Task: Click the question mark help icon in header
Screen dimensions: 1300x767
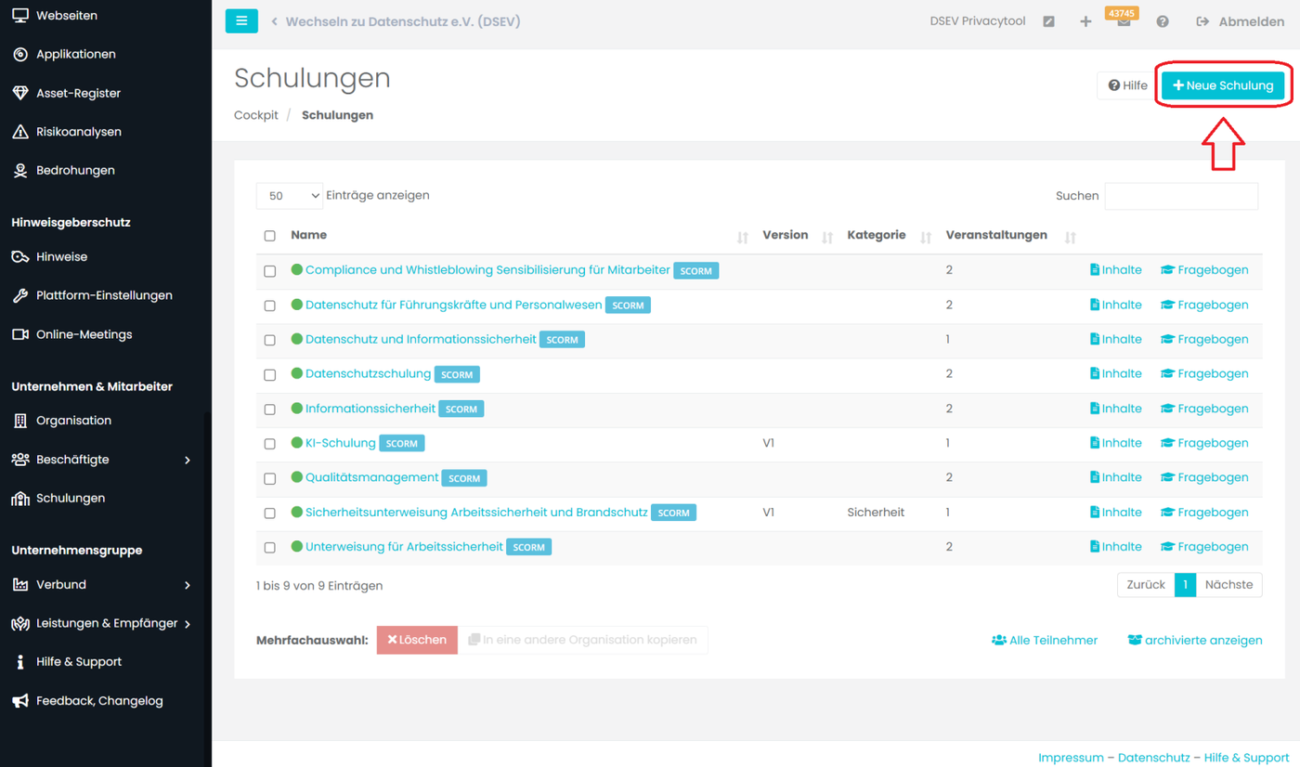Action: click(1163, 21)
